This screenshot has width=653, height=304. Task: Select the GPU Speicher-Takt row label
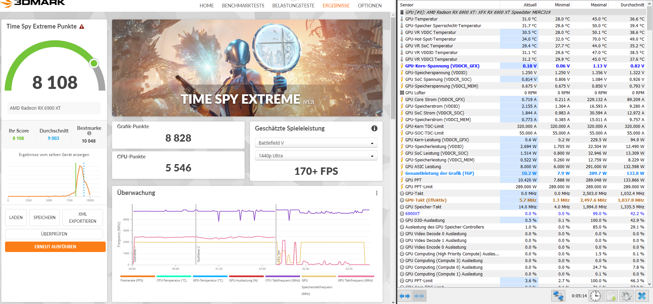[x=423, y=207]
